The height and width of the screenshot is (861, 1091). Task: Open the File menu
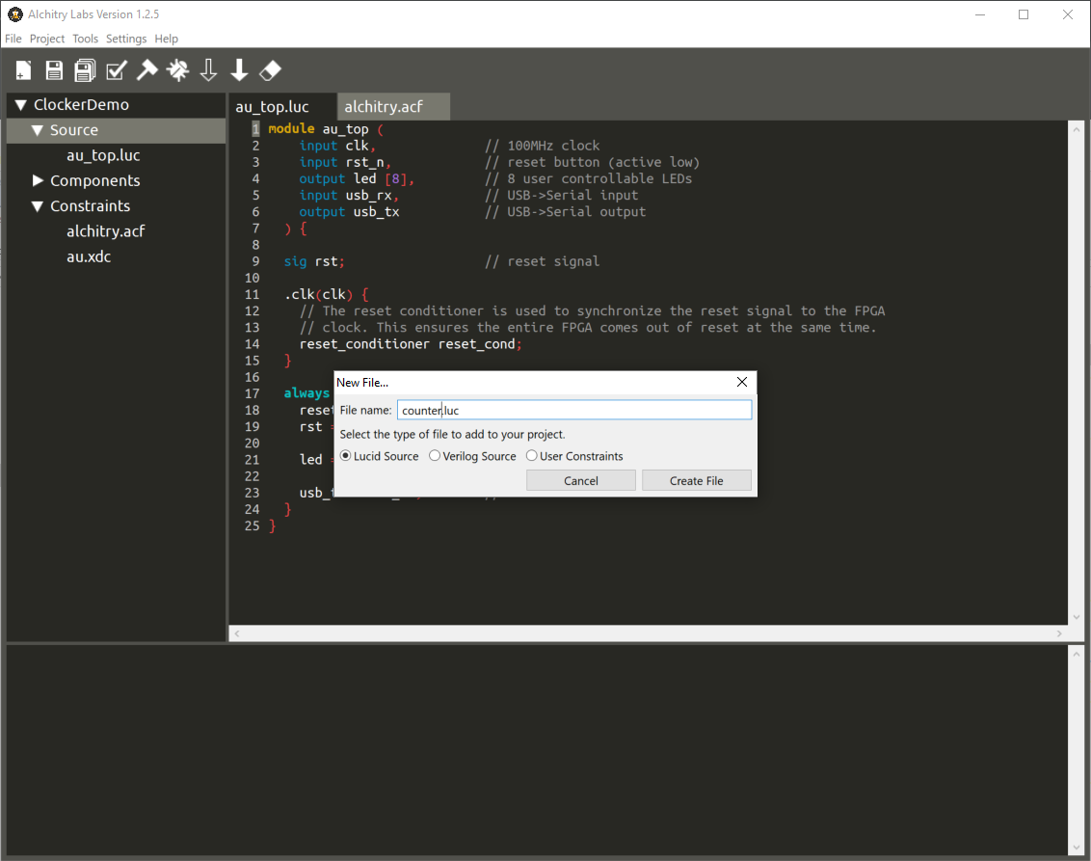13,39
